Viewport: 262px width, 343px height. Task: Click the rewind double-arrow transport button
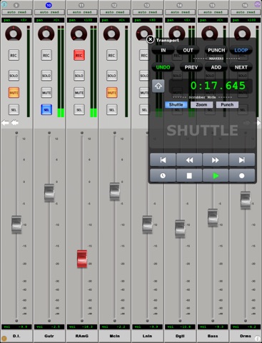(189, 160)
